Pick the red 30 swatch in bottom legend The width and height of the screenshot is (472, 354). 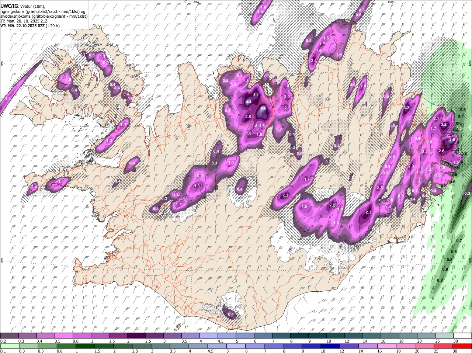click(x=462, y=346)
